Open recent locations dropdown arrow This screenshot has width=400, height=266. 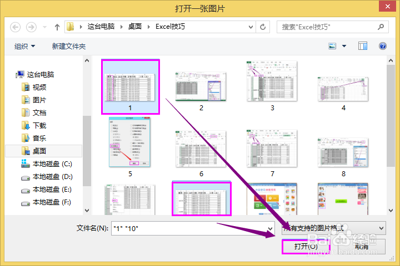click(x=44, y=27)
